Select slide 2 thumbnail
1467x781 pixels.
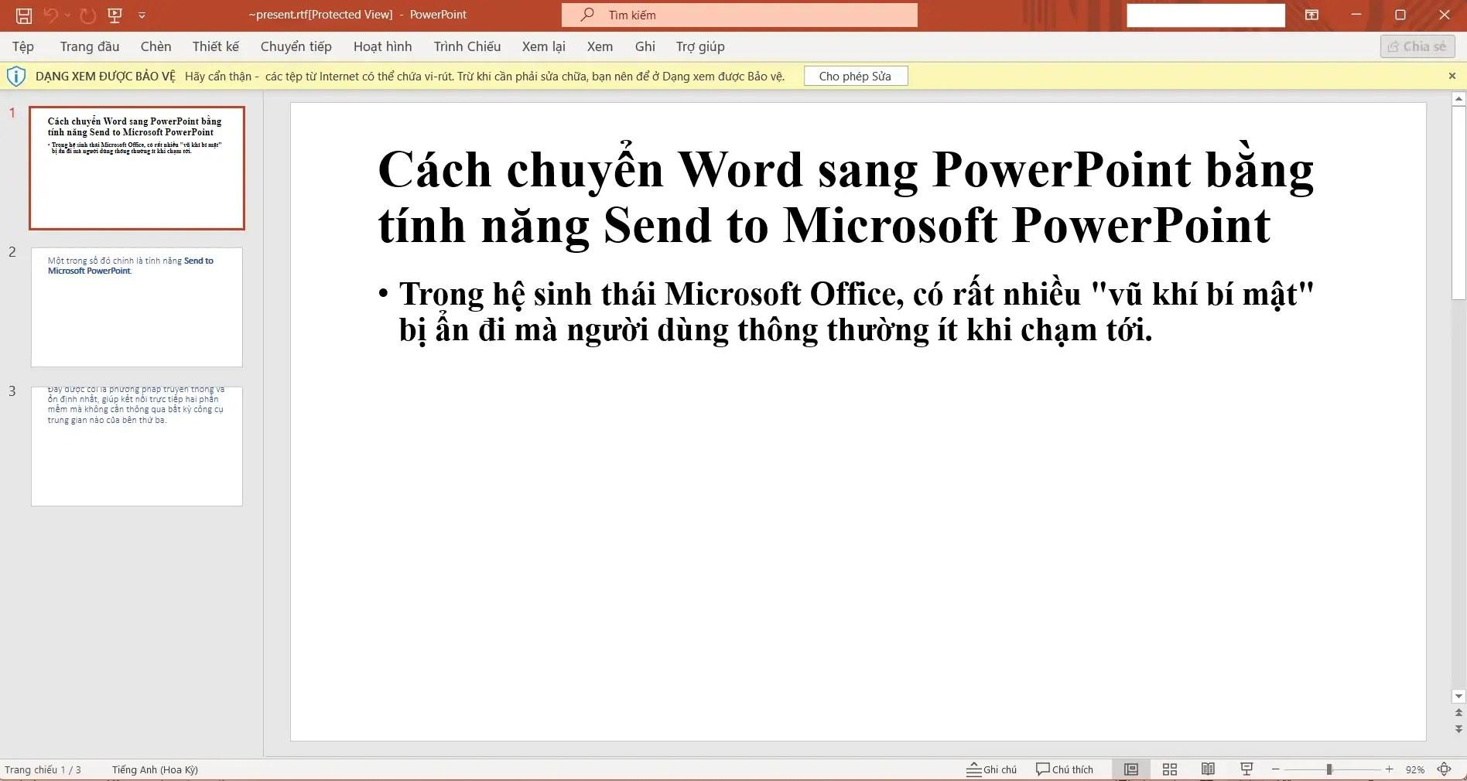[137, 307]
